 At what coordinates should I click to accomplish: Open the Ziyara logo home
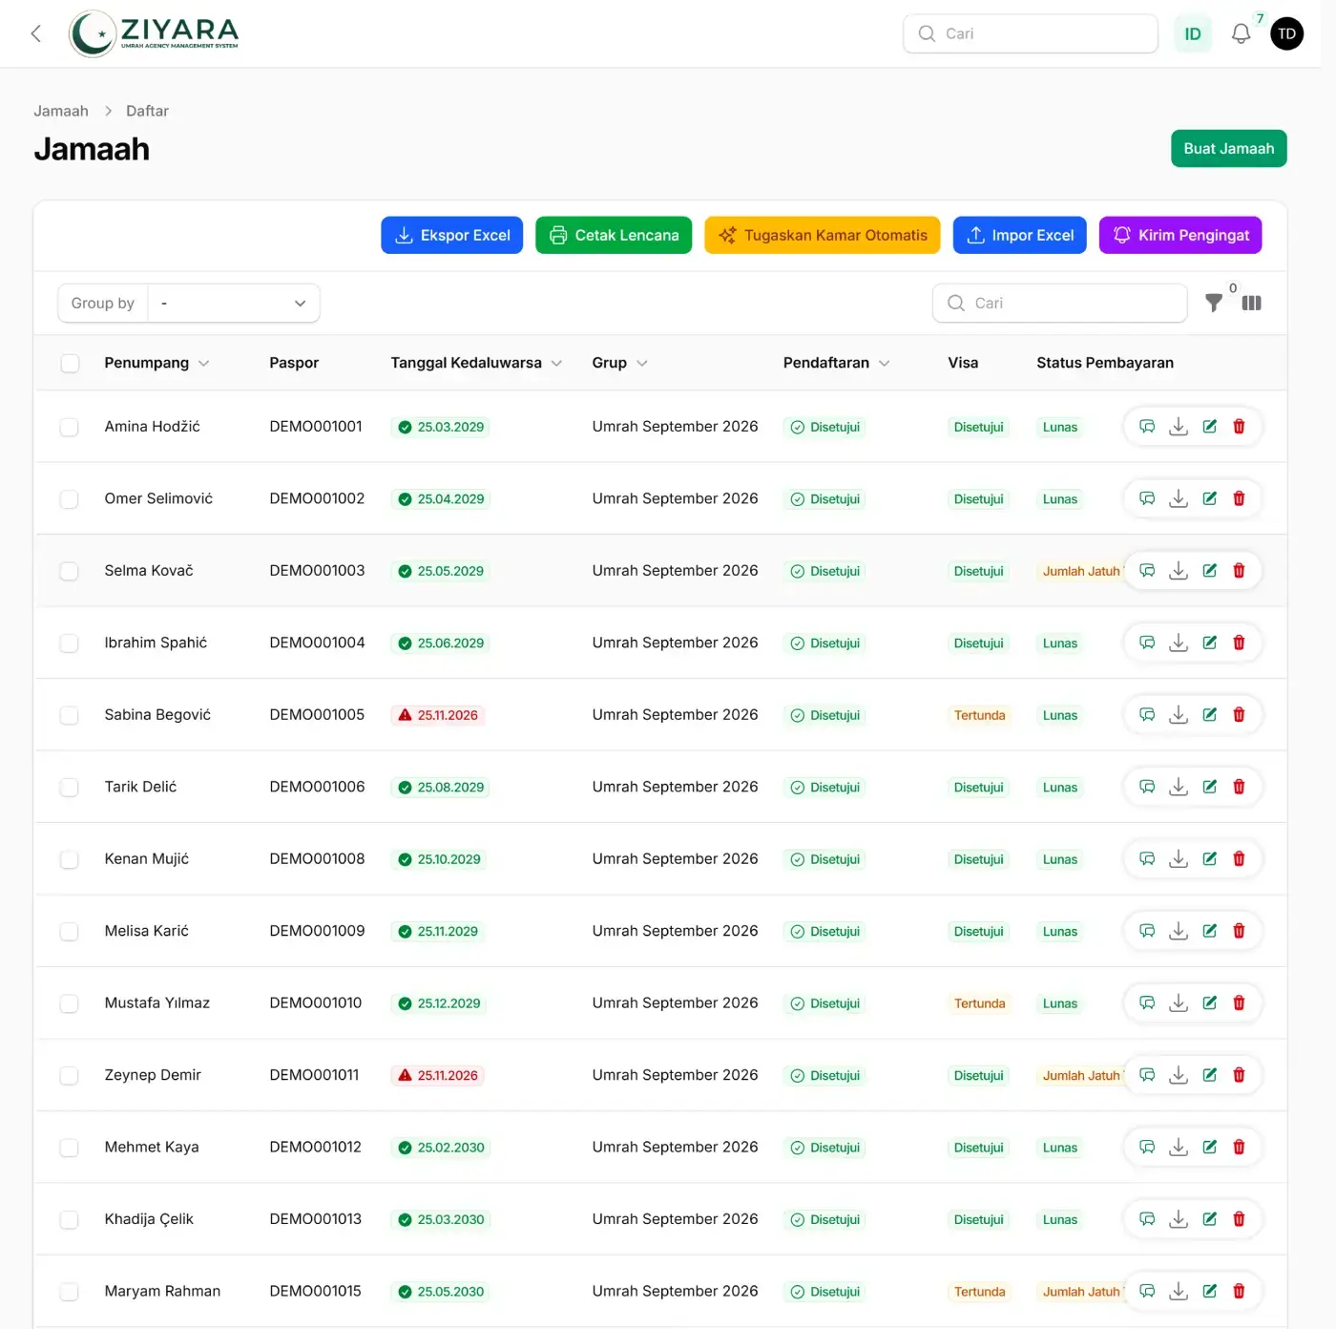click(x=154, y=33)
